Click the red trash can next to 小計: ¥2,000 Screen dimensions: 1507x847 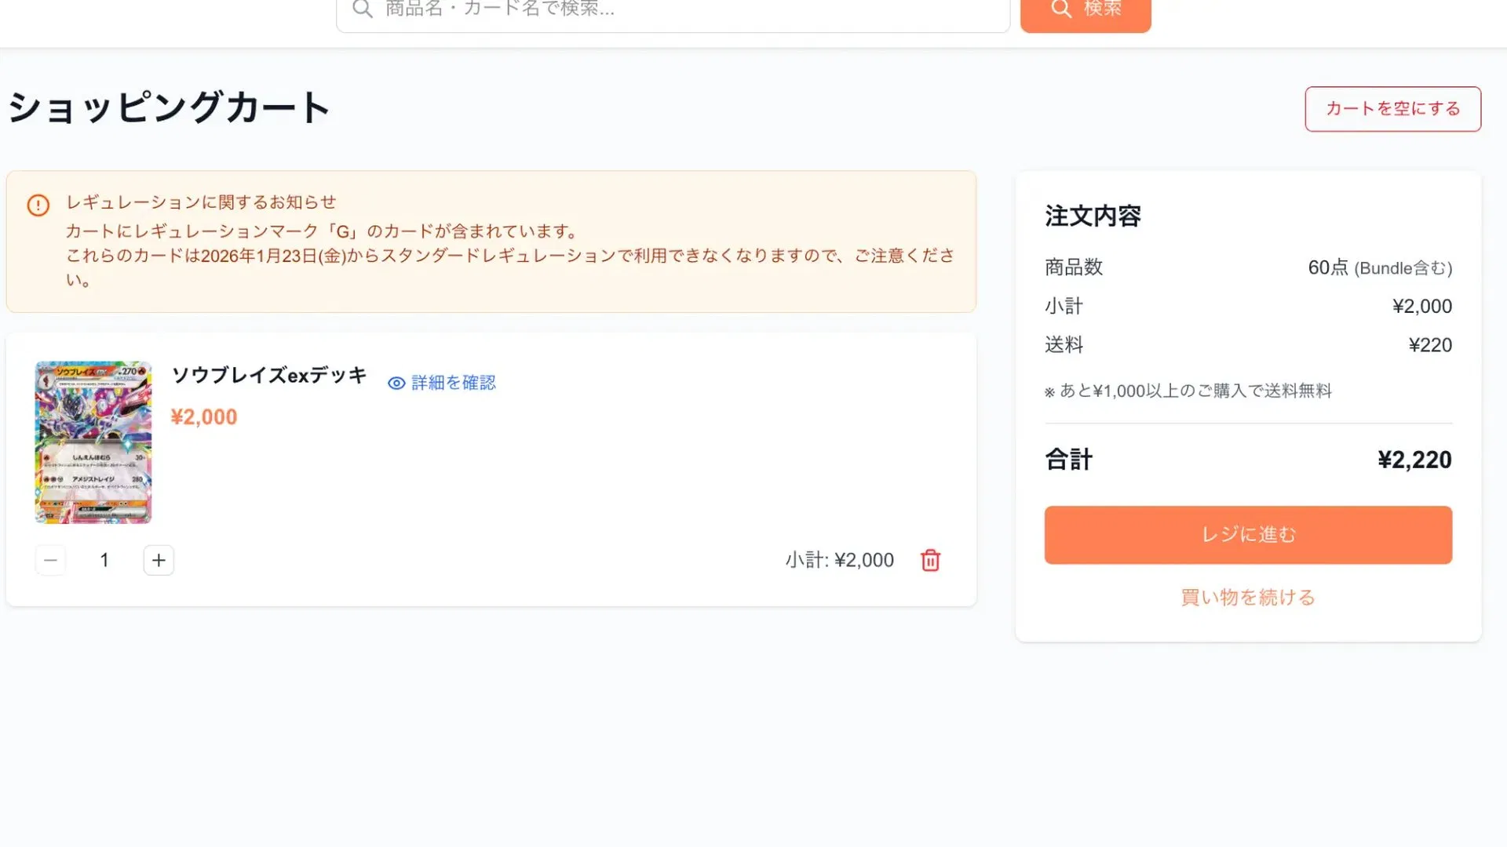click(930, 560)
